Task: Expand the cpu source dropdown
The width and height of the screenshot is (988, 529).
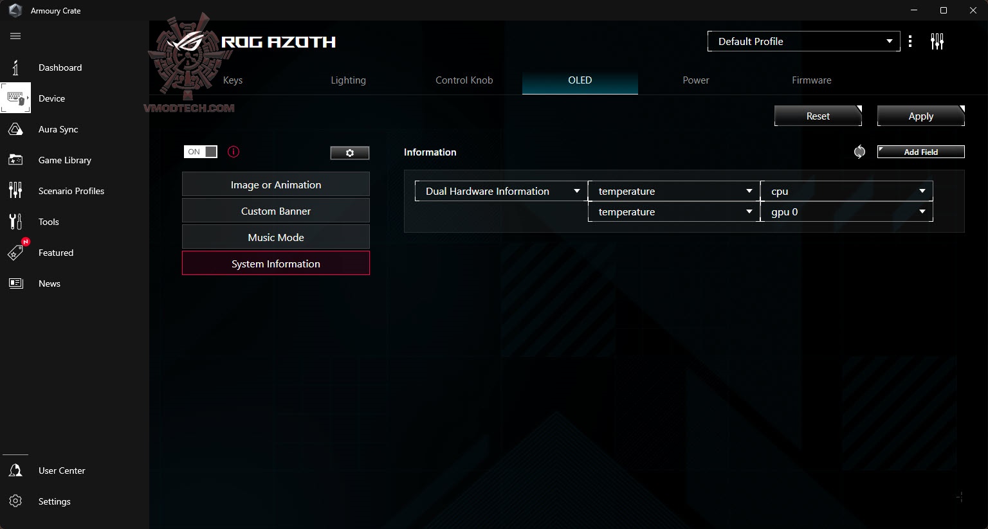Action: click(846, 191)
